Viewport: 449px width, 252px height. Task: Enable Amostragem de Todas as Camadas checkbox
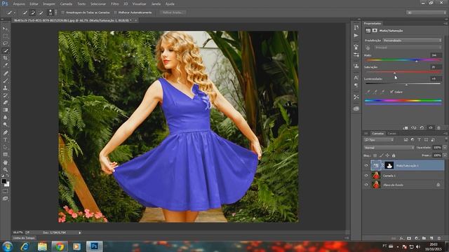[62, 13]
